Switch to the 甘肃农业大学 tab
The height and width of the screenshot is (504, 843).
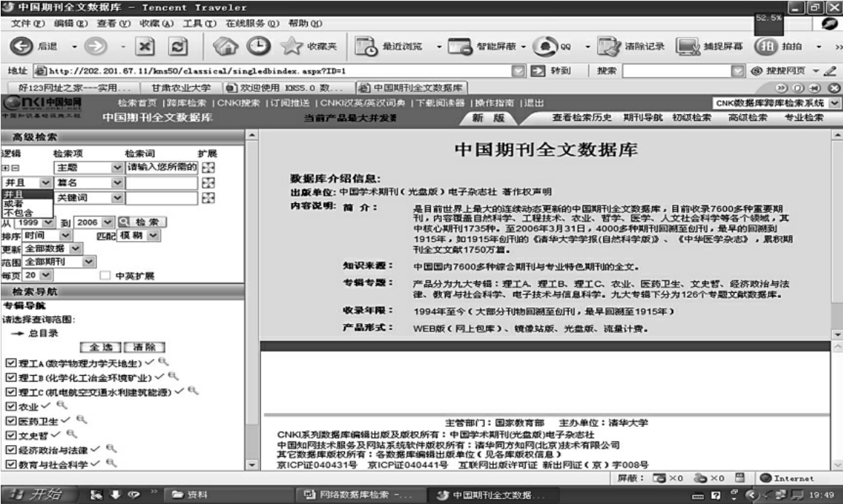pos(181,87)
